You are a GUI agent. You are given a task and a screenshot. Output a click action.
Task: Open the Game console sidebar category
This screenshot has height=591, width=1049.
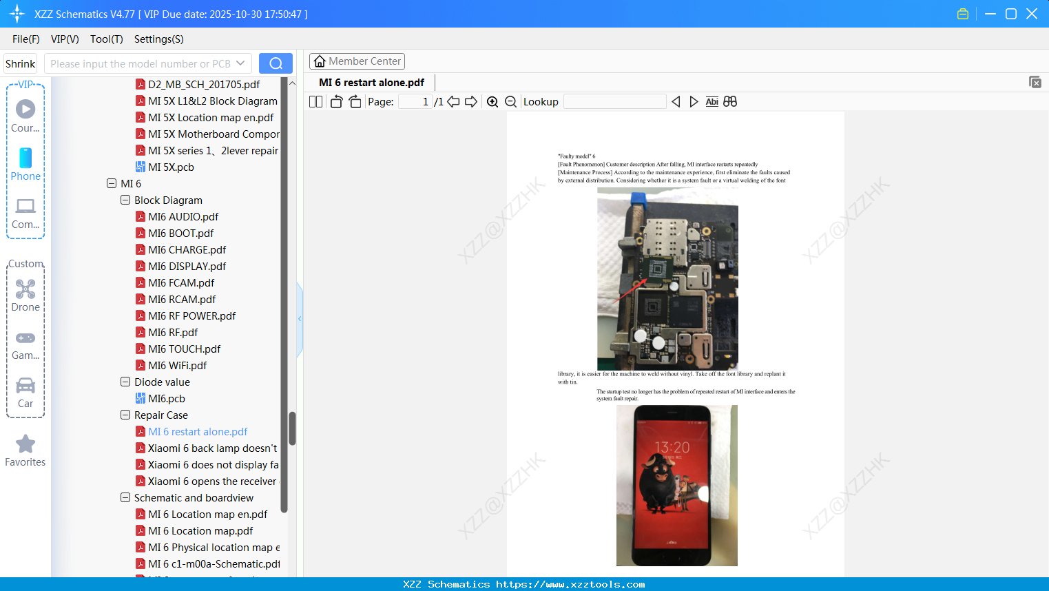[x=25, y=344]
